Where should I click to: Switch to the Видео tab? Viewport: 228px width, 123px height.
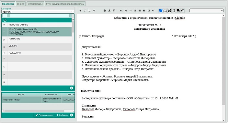click(x=21, y=4)
